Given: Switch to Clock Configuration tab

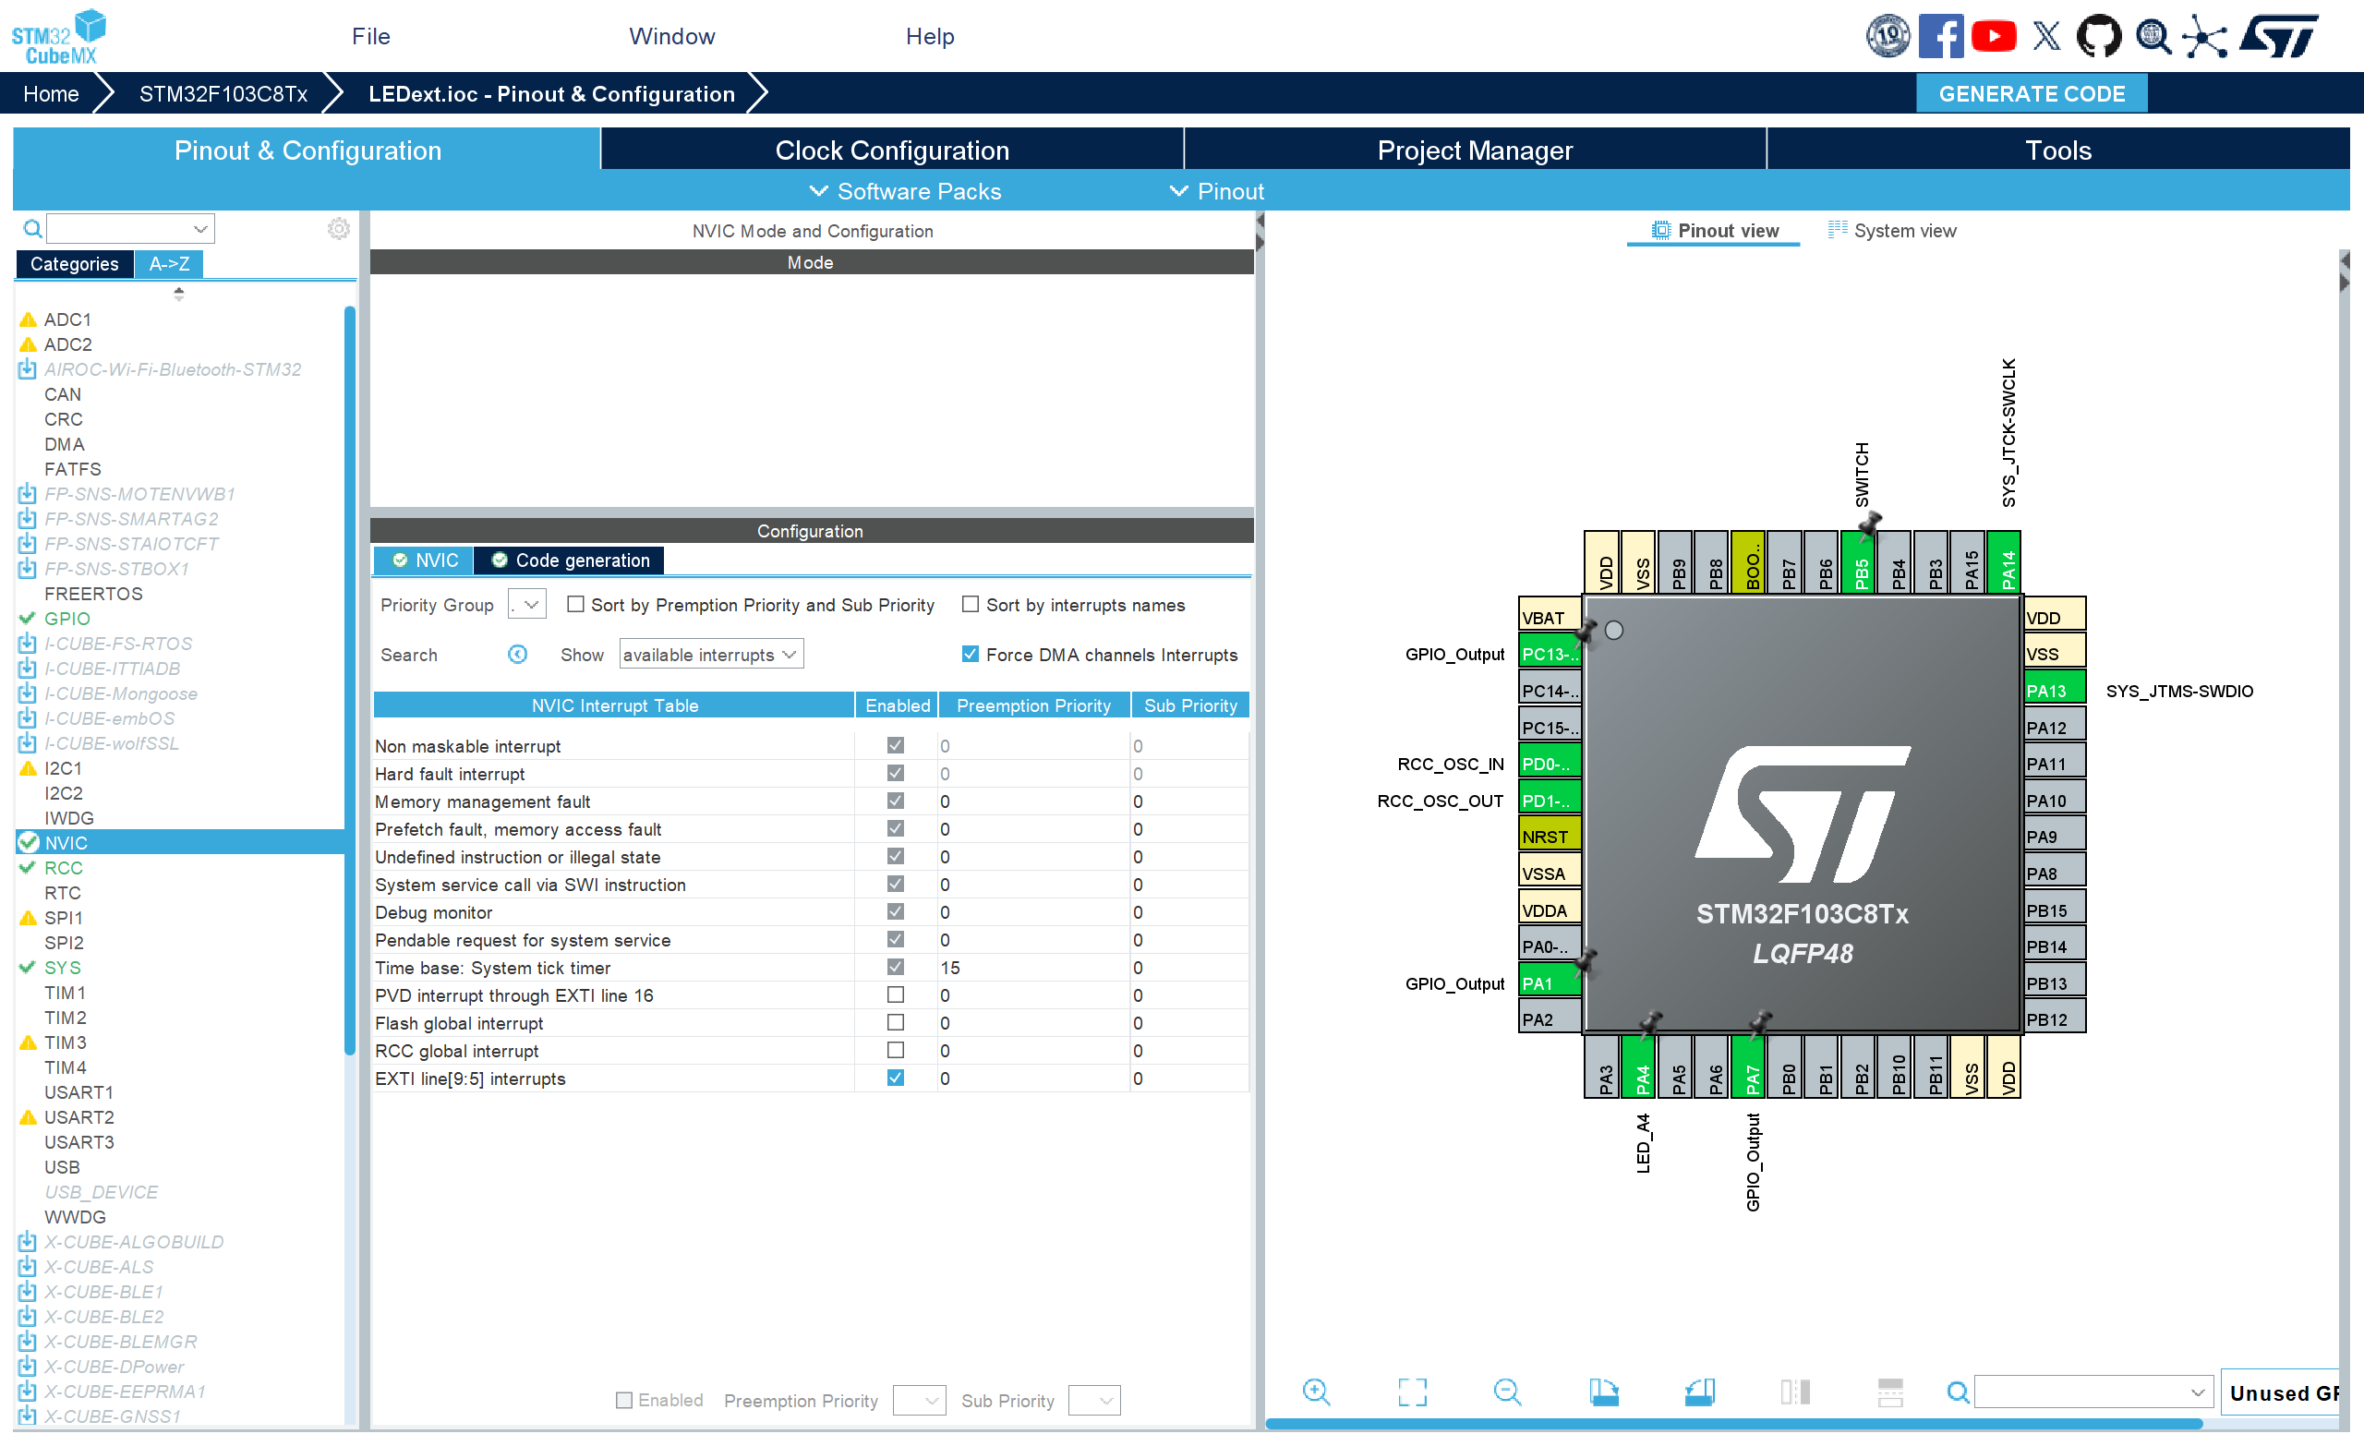Looking at the screenshot, I should point(892,150).
